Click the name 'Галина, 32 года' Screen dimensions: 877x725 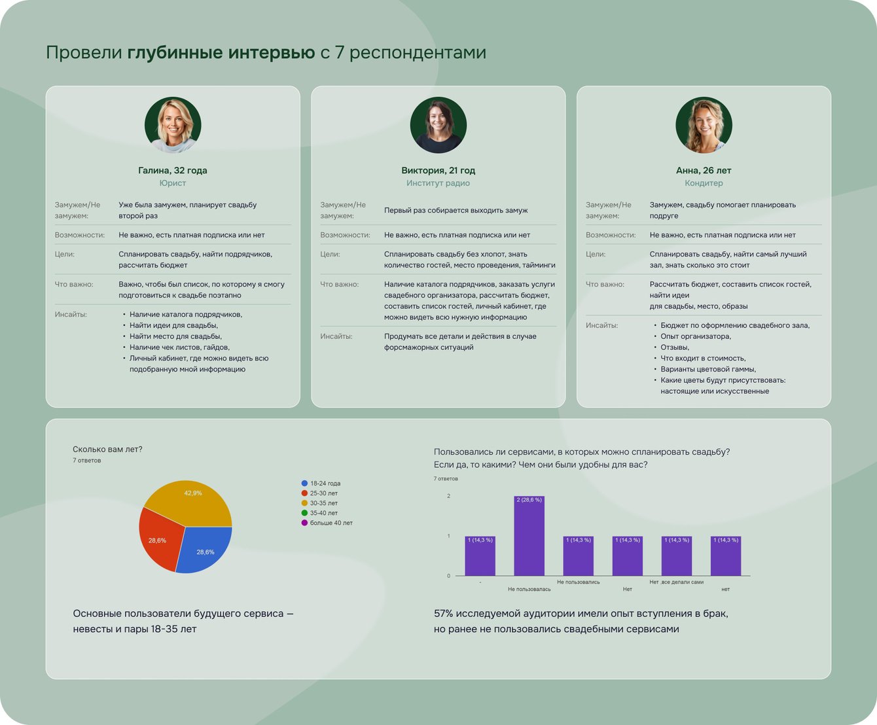[173, 170]
